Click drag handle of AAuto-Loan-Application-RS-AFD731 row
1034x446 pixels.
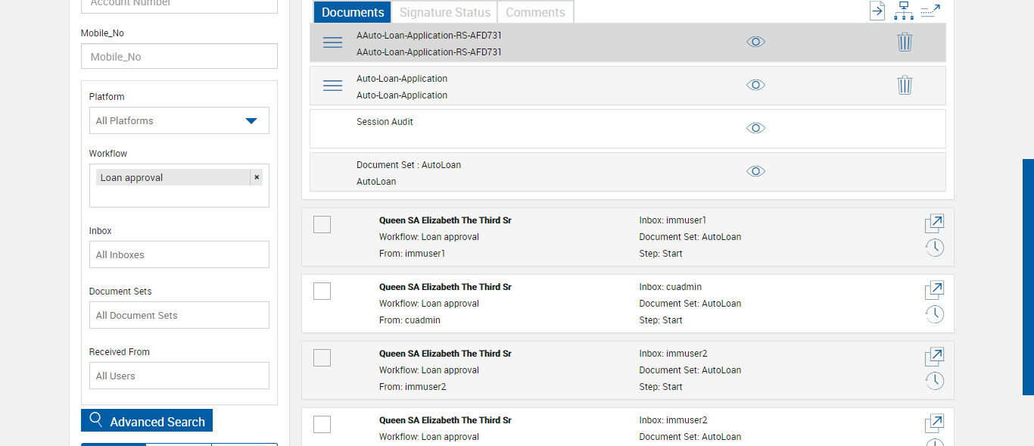point(333,43)
